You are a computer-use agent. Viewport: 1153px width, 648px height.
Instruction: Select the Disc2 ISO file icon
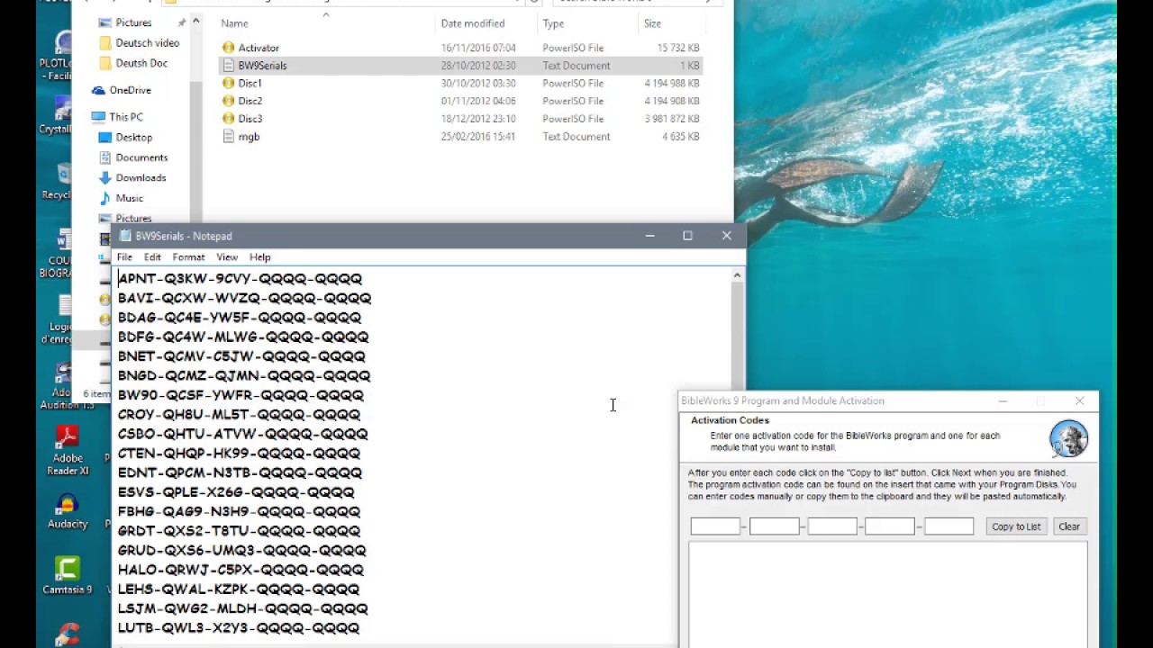coord(228,101)
